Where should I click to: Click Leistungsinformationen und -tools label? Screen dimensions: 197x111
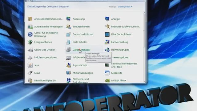[x=124, y=65]
